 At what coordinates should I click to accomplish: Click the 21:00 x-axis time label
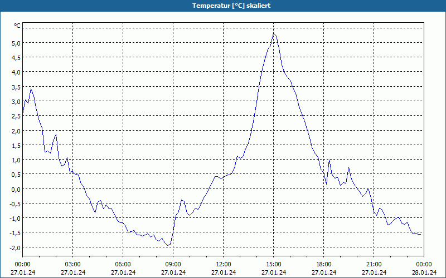[374, 265]
